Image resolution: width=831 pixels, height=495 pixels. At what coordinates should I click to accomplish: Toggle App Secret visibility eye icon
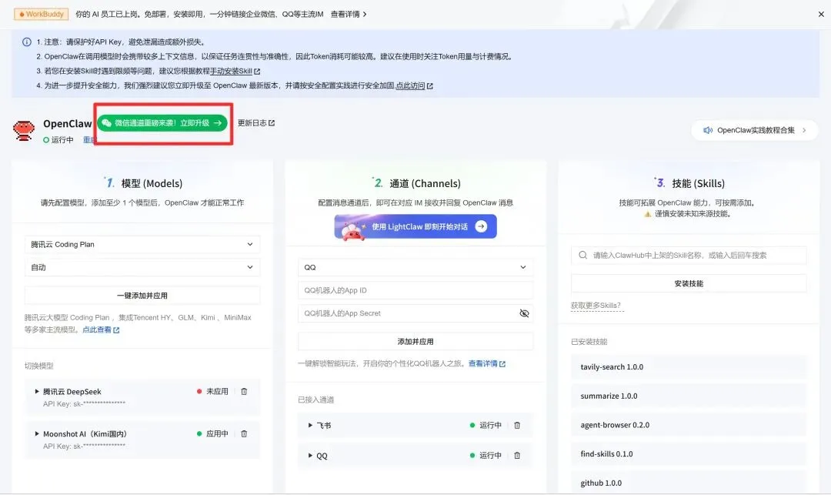(x=524, y=313)
